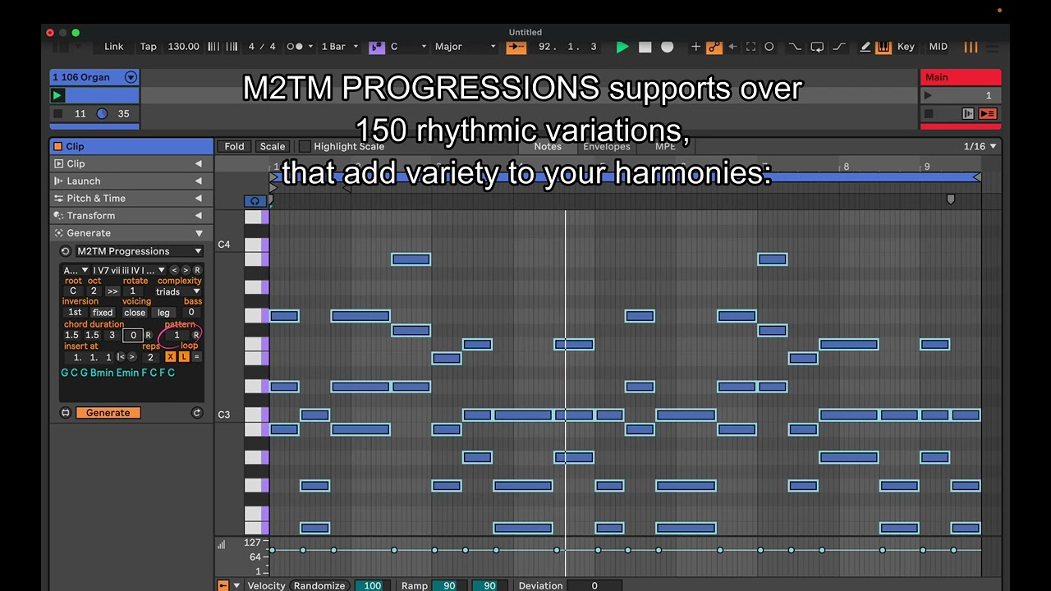Click the Punch-Out switch icon
The height and width of the screenshot is (591, 1051).
[x=838, y=47]
